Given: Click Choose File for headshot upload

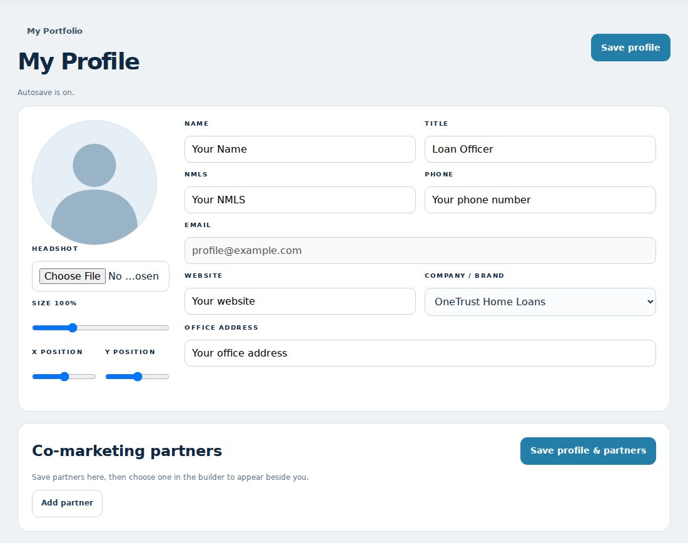Looking at the screenshot, I should click(73, 276).
